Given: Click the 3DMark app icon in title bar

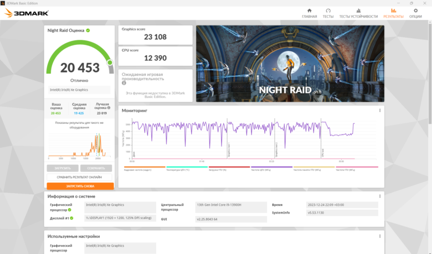Looking at the screenshot, I should click(x=3, y=3).
